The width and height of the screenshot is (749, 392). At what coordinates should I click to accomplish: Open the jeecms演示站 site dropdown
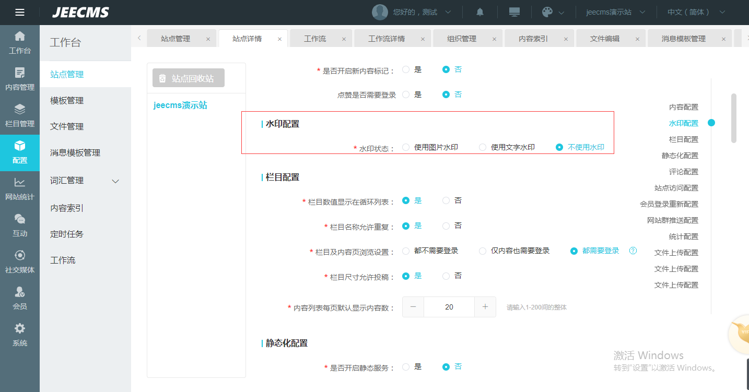(615, 12)
